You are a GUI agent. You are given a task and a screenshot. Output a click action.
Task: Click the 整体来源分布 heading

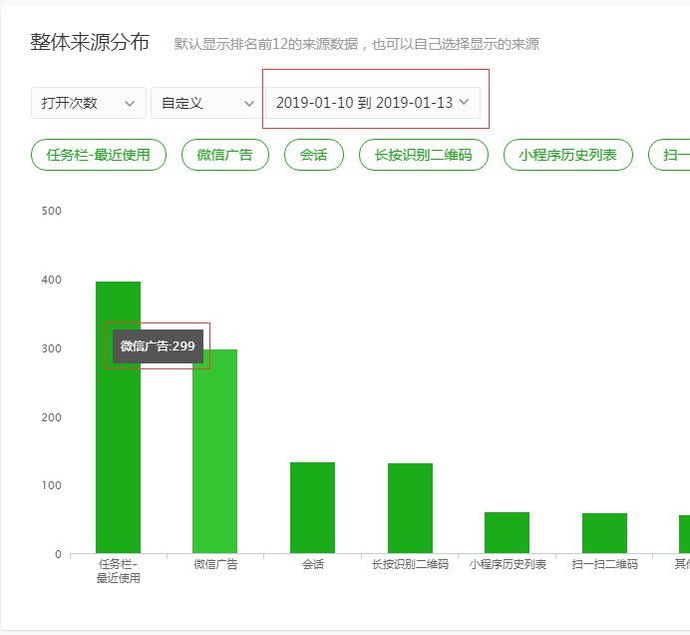(x=90, y=42)
